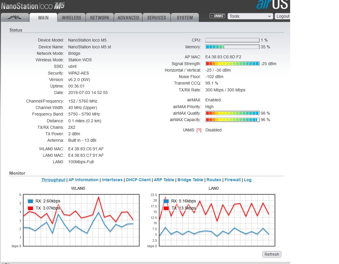The width and height of the screenshot is (339, 264).
Task: Open the SYSTEM tab
Action: point(185,18)
